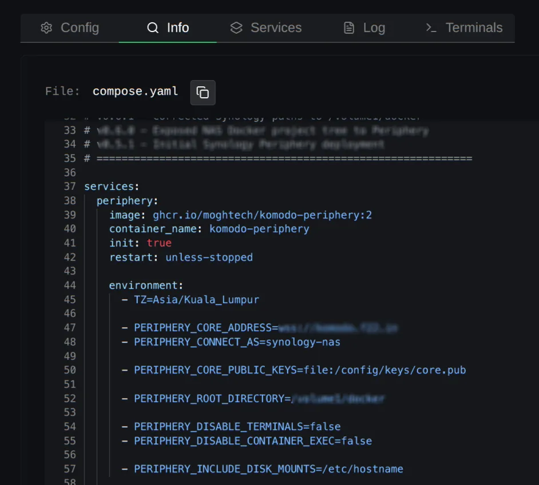Image resolution: width=539 pixels, height=485 pixels.
Task: Click the 'environment:' key
Action: point(146,285)
